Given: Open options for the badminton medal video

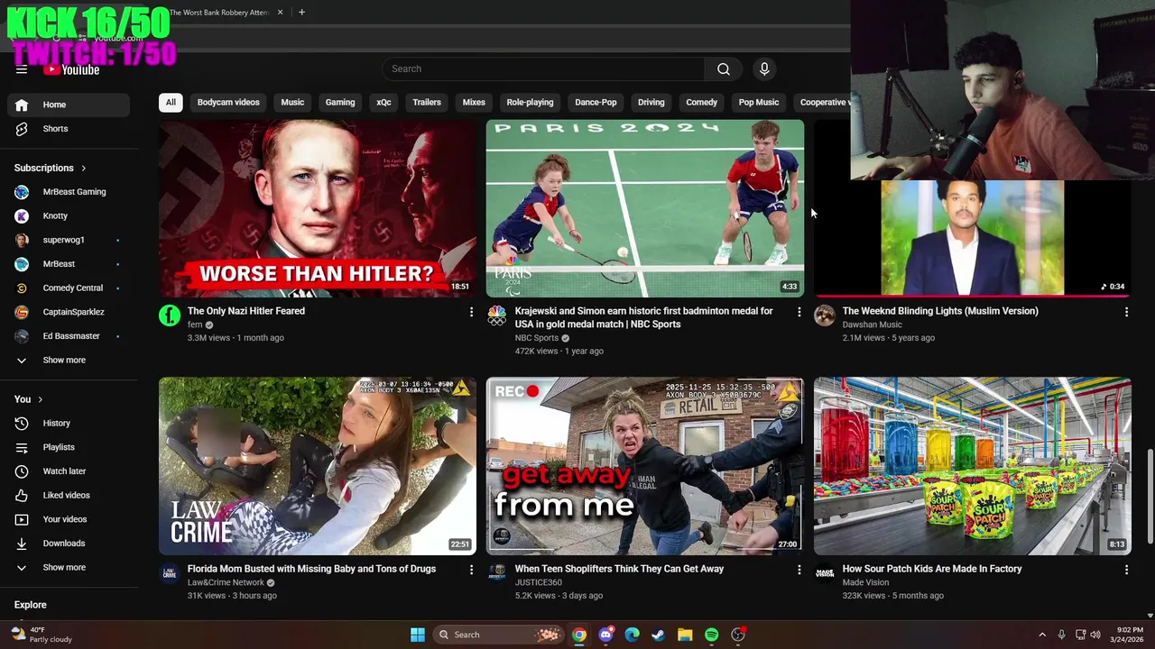Looking at the screenshot, I should (x=799, y=312).
